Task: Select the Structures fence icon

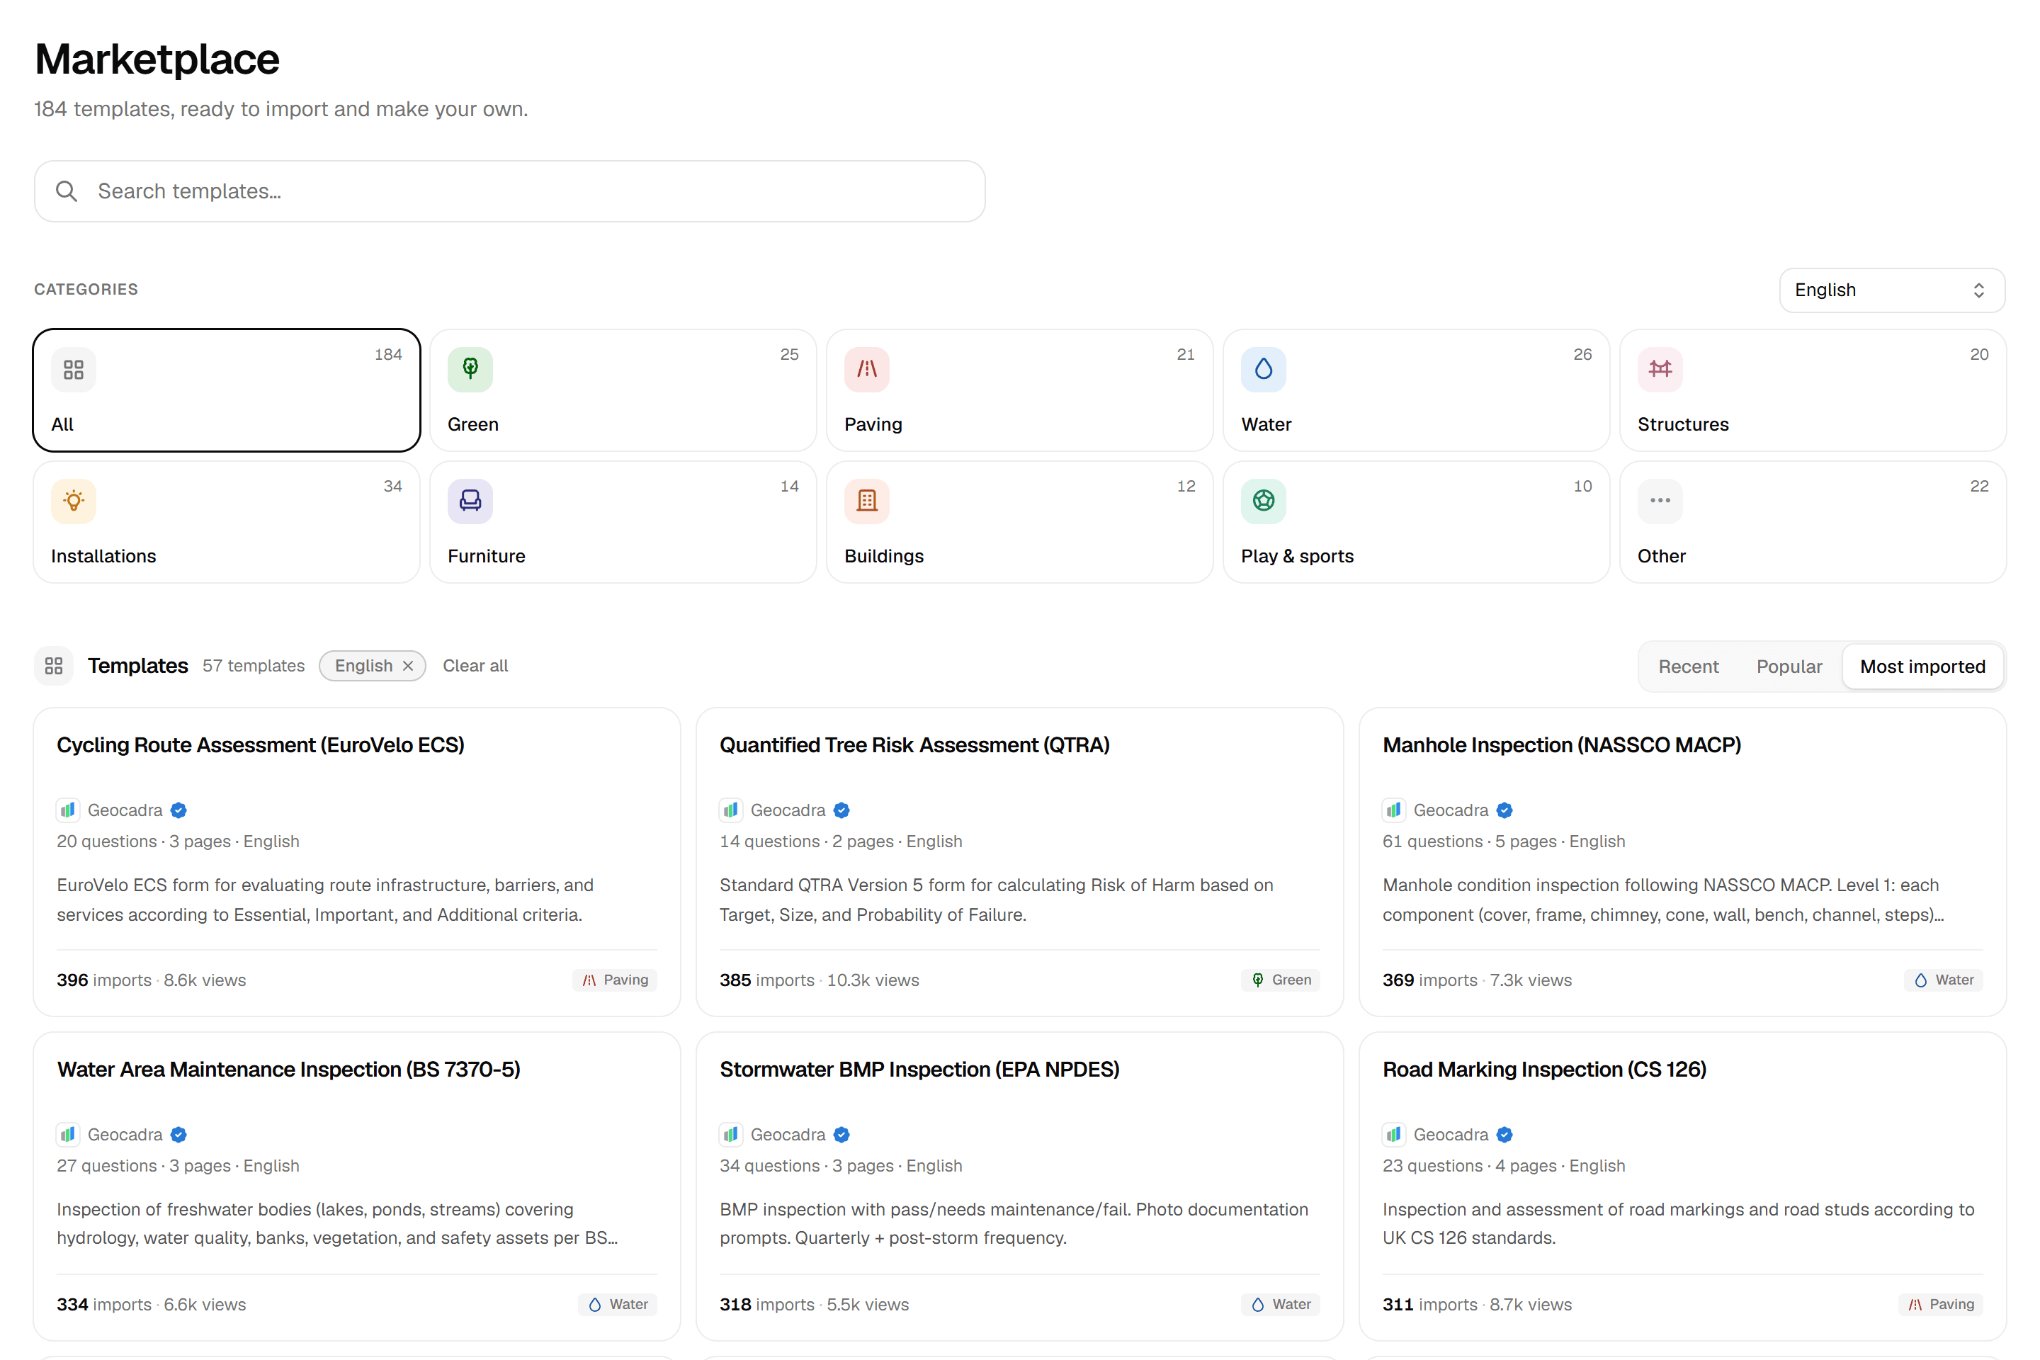Action: point(1660,370)
